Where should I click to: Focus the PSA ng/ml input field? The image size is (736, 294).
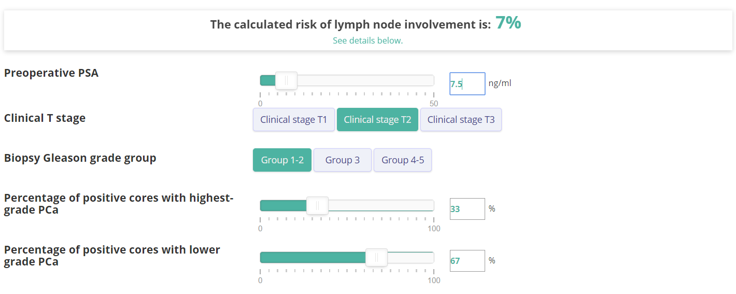(467, 83)
